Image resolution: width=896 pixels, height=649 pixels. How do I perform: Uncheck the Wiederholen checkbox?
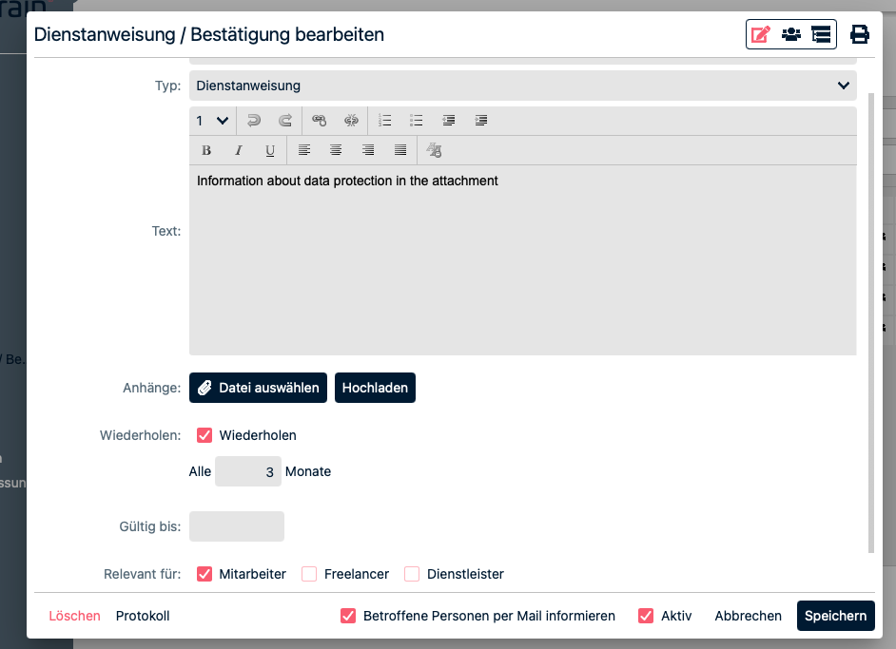point(205,435)
